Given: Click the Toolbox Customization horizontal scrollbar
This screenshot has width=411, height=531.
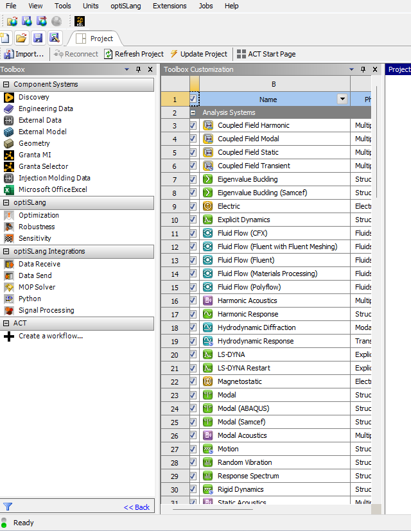Looking at the screenshot, I should (x=213, y=509).
